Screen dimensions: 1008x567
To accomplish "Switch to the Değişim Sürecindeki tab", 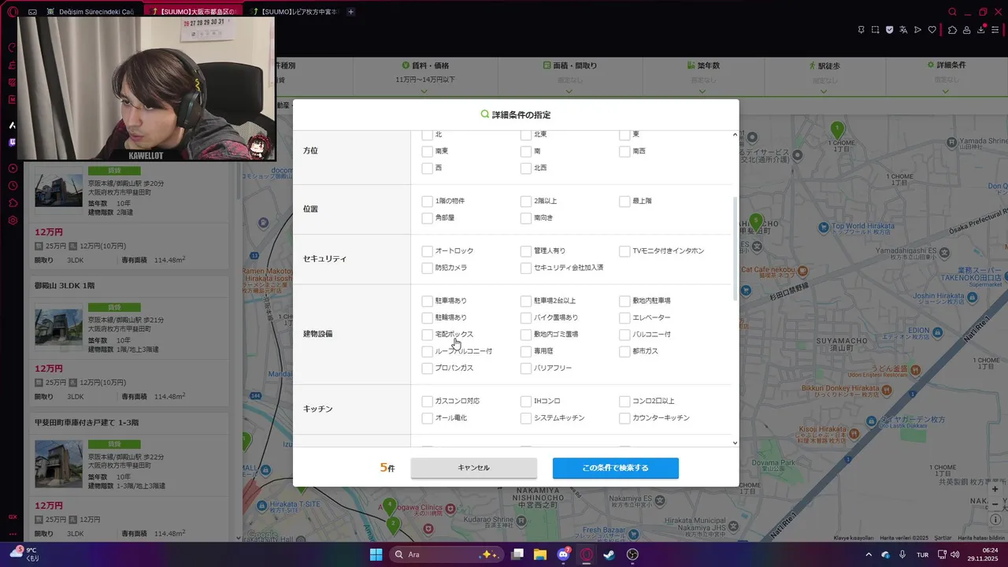I will [x=91, y=12].
